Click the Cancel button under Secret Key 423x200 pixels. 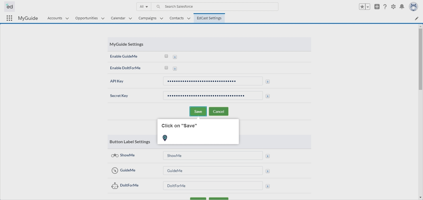pos(219,111)
